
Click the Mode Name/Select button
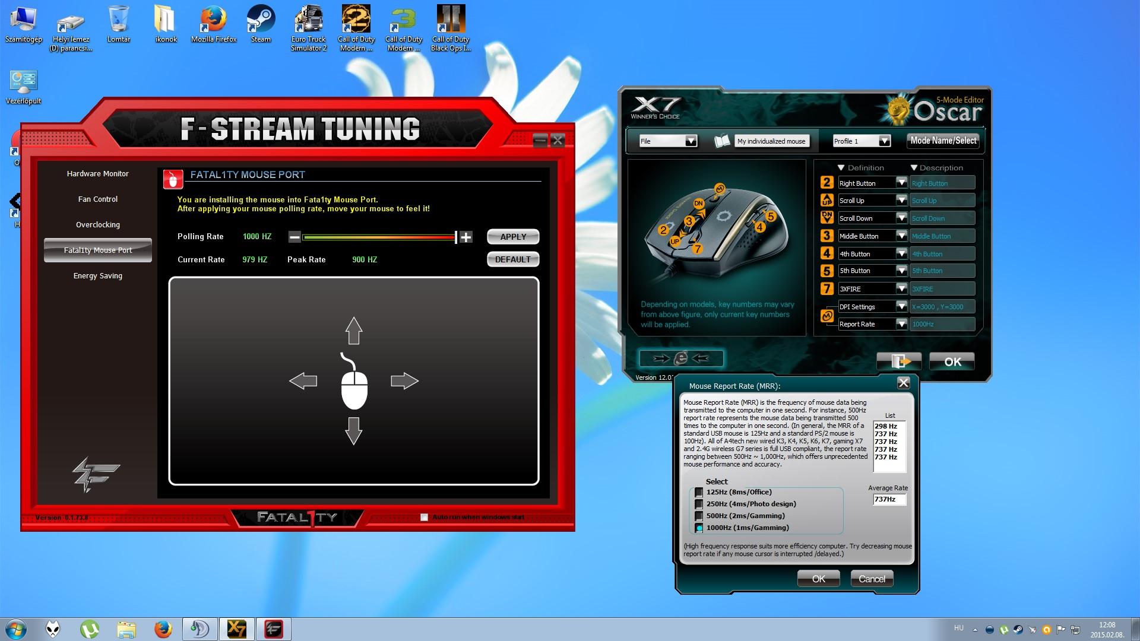tap(943, 141)
